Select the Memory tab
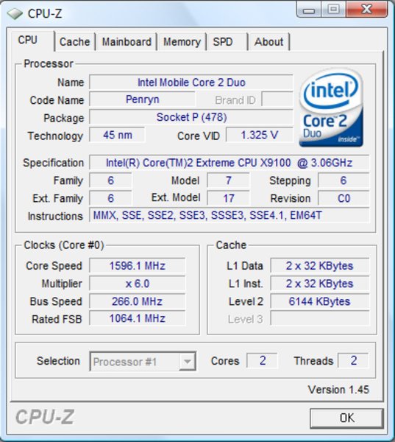The image size is (395, 442). coord(182,42)
